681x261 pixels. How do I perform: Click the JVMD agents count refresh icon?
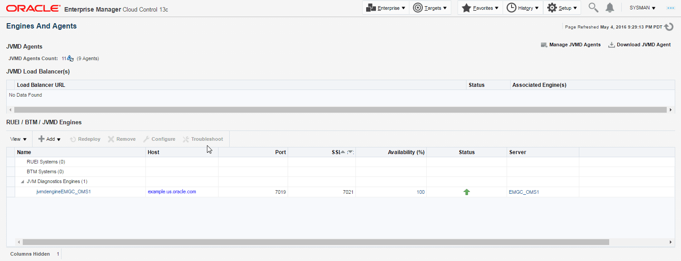(x=70, y=58)
